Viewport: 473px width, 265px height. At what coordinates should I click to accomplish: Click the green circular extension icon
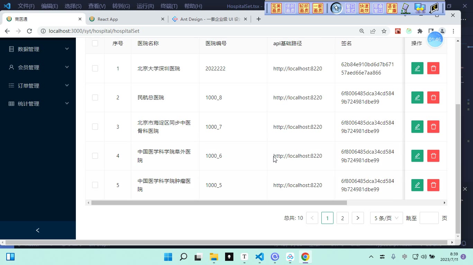click(x=409, y=31)
